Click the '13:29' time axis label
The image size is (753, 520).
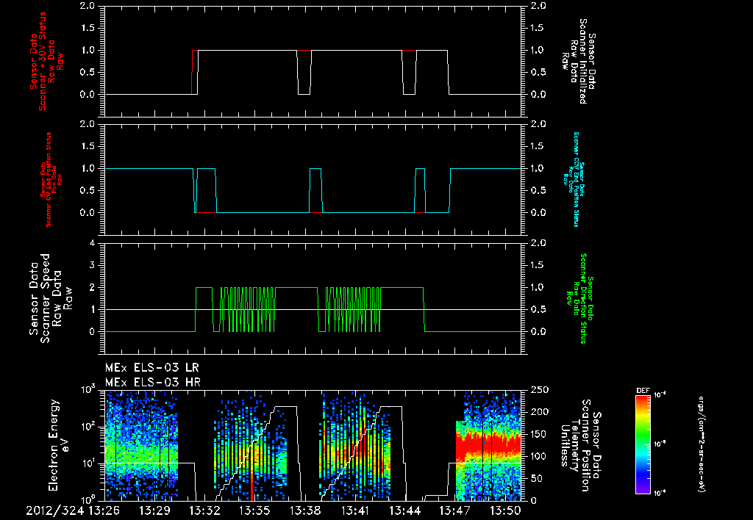[154, 510]
